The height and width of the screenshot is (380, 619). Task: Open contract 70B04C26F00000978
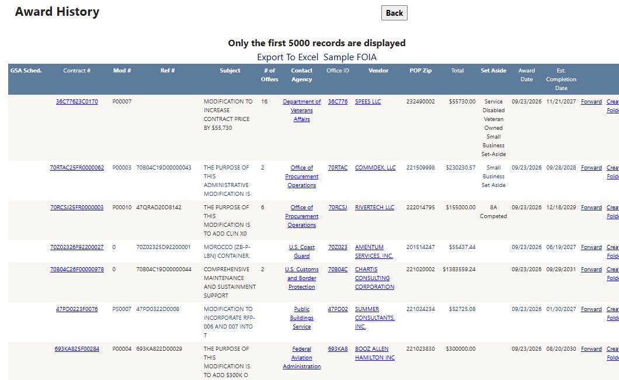[x=77, y=270]
